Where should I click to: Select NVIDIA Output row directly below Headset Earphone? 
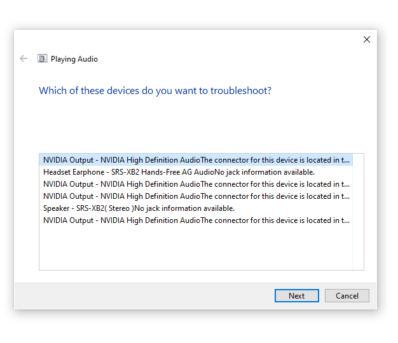(x=196, y=184)
